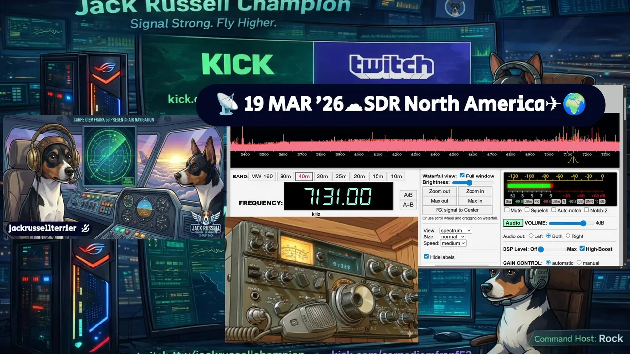Viewport: 630px width, 354px height.
Task: Set gain control to automatic
Action: point(549,263)
